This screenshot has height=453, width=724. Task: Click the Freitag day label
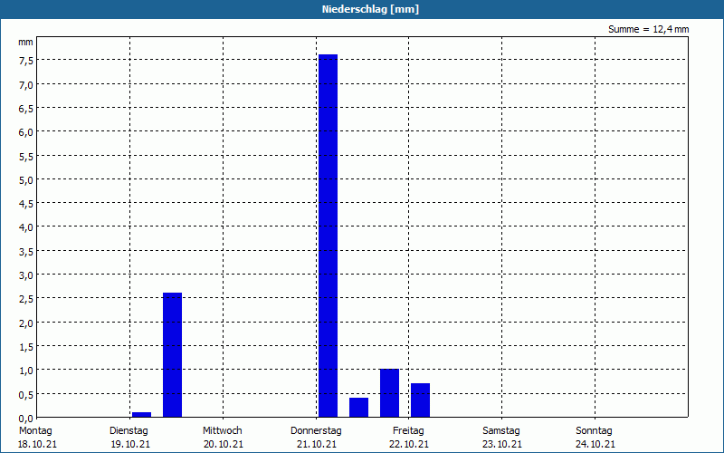click(409, 431)
